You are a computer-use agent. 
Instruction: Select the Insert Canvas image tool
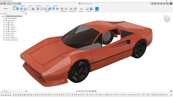coord(91,9)
